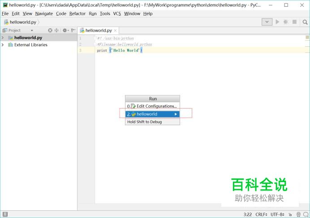Click Scroll from Source icon in Project panel
310x218 pixels.
(50, 31)
